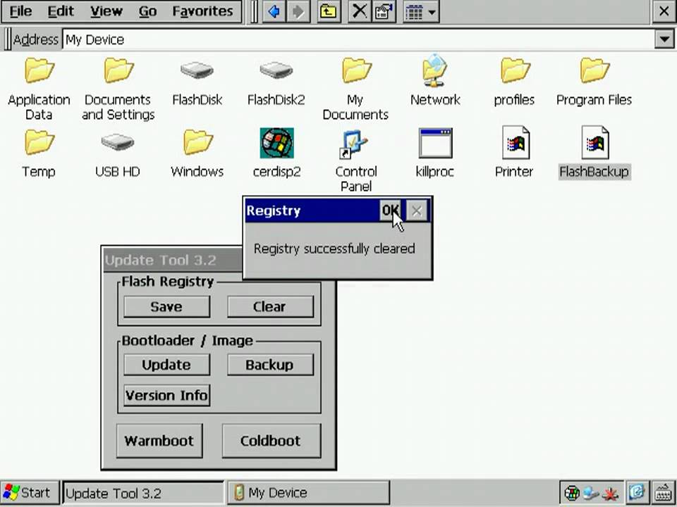The image size is (677, 507).
Task: Open the Properties toolbar icon
Action: pyautogui.click(x=384, y=12)
